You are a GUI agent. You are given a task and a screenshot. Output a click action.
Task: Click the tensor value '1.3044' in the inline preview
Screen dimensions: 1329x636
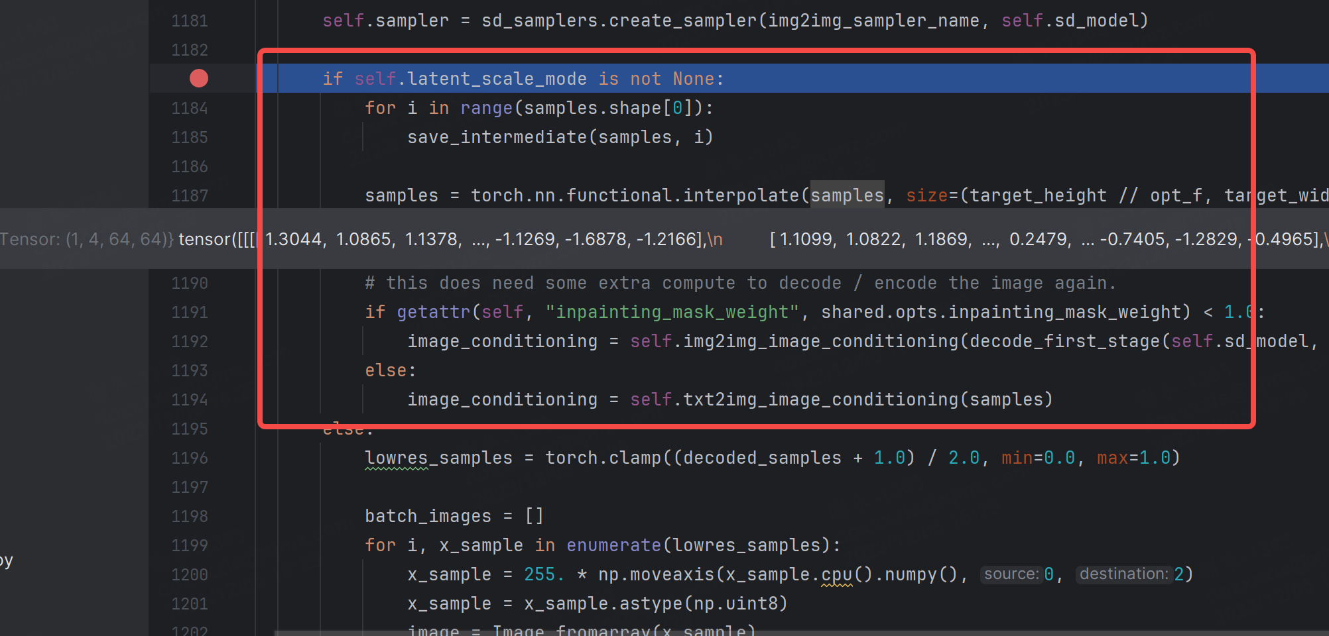pyautogui.click(x=295, y=239)
